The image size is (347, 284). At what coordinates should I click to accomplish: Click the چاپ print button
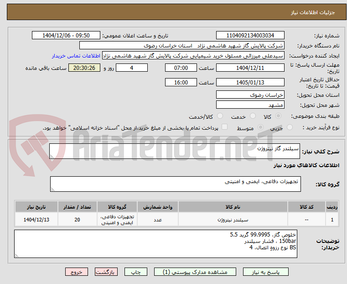coord(136,272)
